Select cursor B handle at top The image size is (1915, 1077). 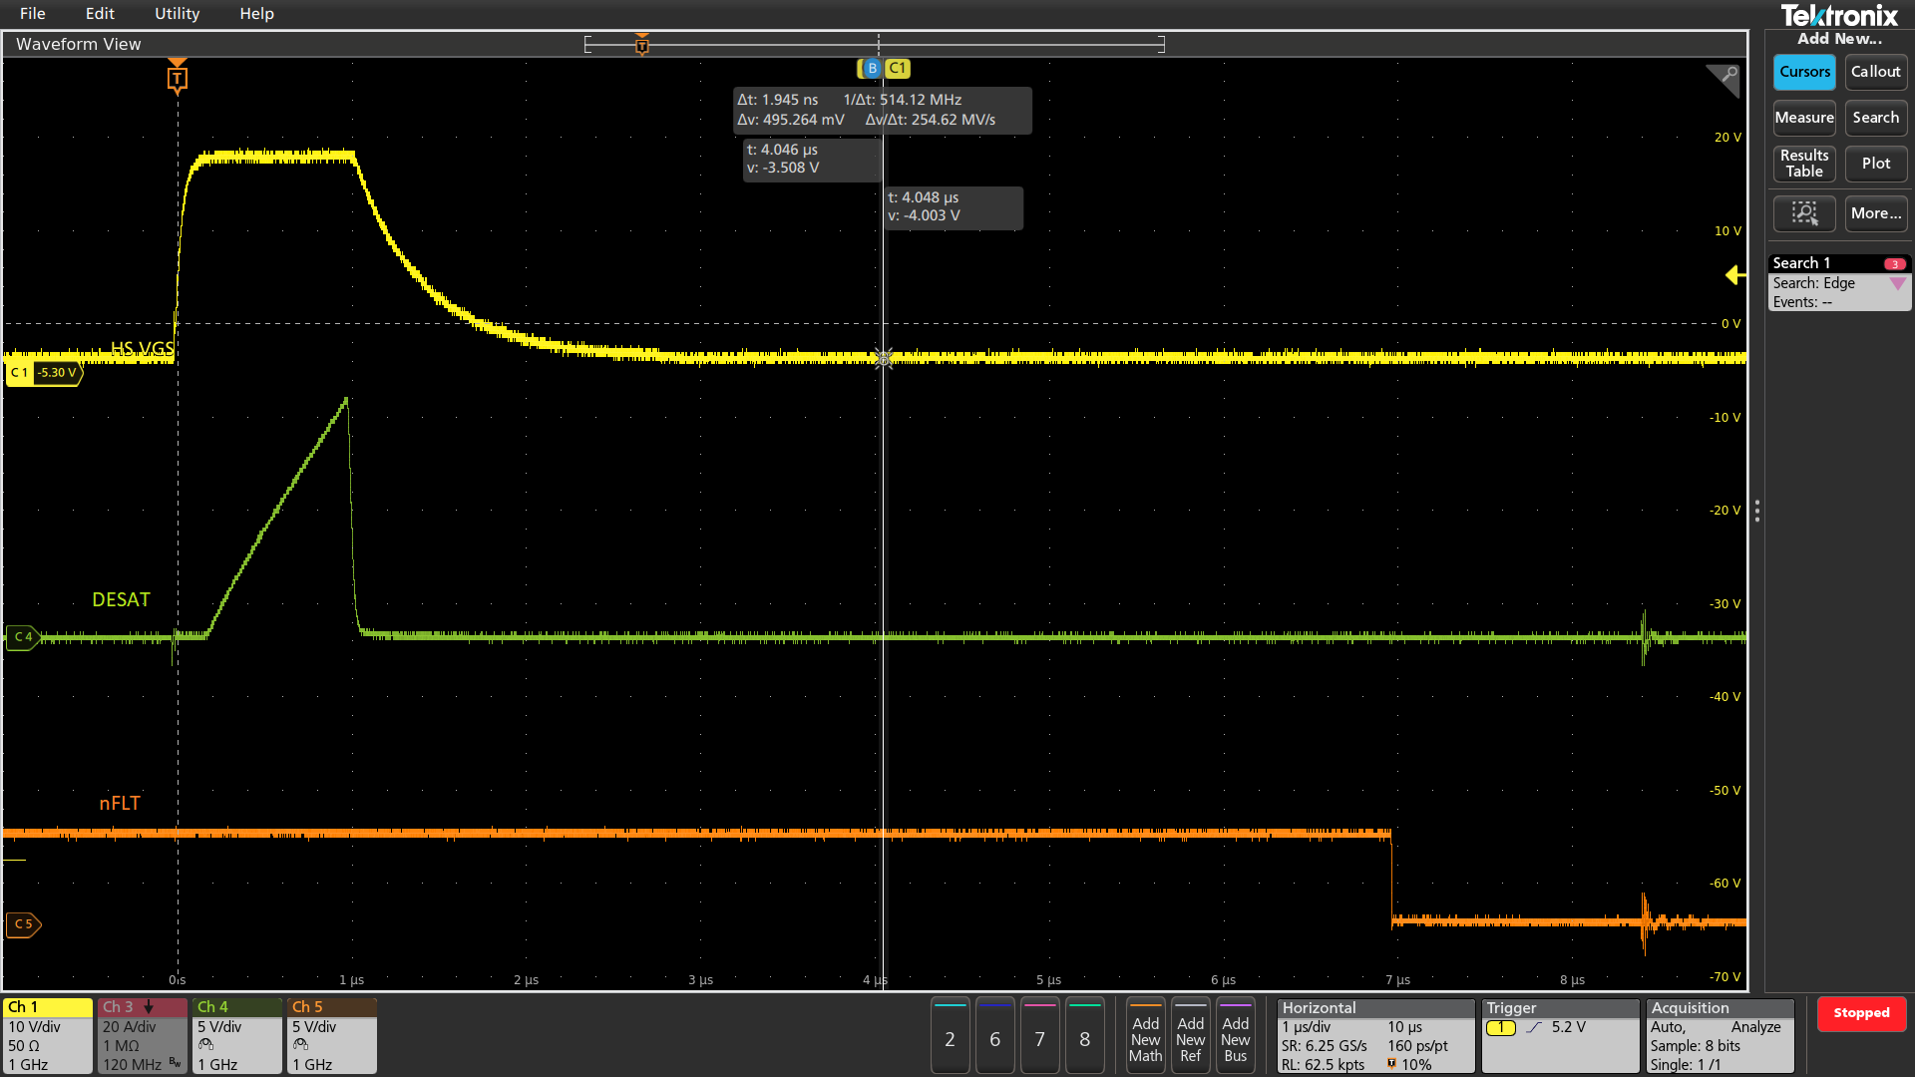pos(871,68)
